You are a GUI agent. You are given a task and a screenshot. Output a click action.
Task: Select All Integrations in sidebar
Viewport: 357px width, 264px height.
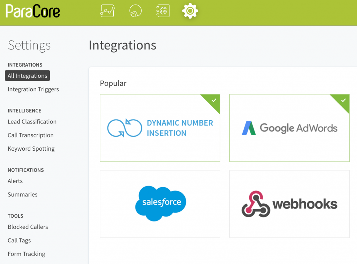pyautogui.click(x=27, y=76)
